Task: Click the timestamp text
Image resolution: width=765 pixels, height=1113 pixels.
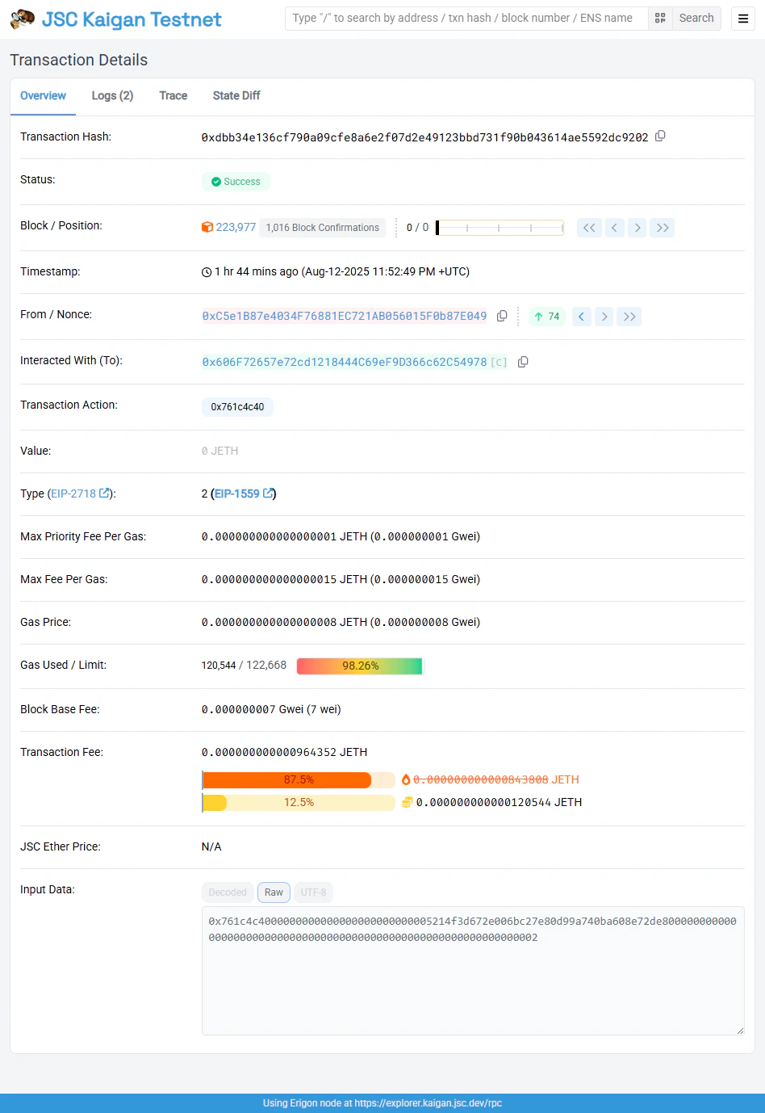Action: point(342,271)
